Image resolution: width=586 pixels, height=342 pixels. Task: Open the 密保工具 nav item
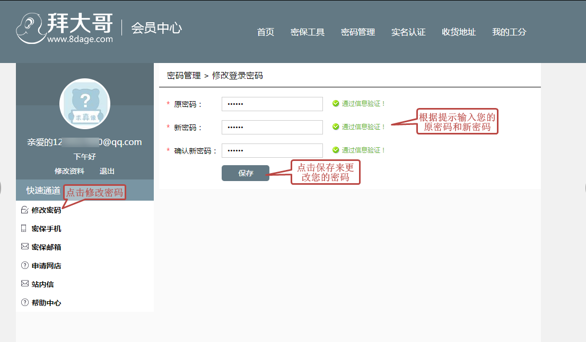(x=308, y=32)
